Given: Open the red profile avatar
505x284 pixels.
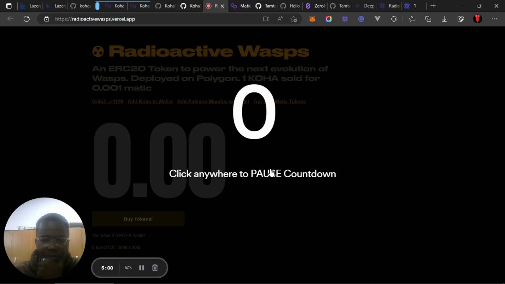Looking at the screenshot, I should point(477,19).
